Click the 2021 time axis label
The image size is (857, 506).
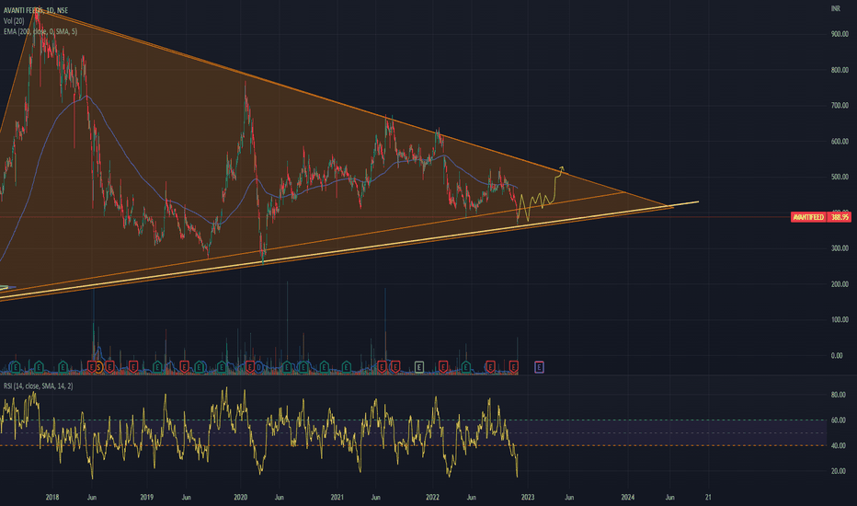click(x=337, y=497)
